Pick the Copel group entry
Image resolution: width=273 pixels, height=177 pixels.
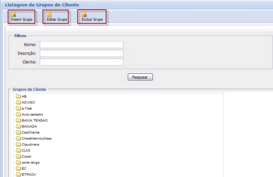tap(26, 156)
